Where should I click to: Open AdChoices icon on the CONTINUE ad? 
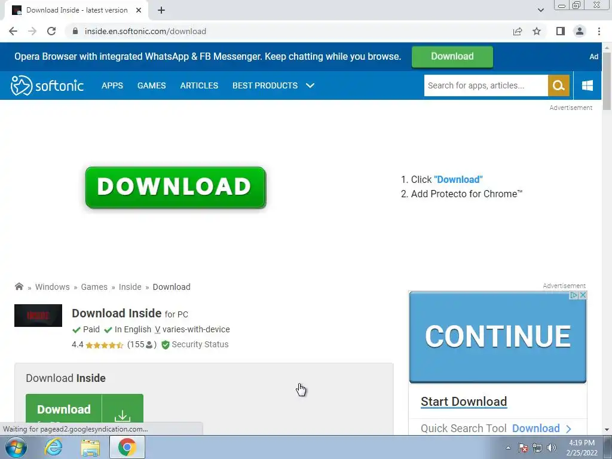tap(574, 295)
